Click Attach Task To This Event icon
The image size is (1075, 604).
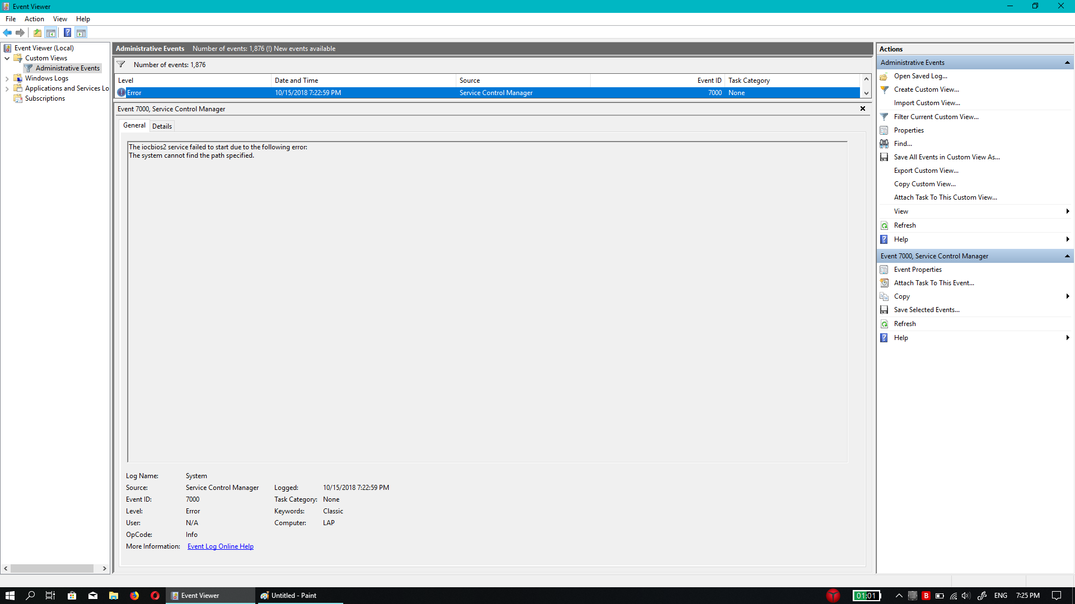point(884,283)
